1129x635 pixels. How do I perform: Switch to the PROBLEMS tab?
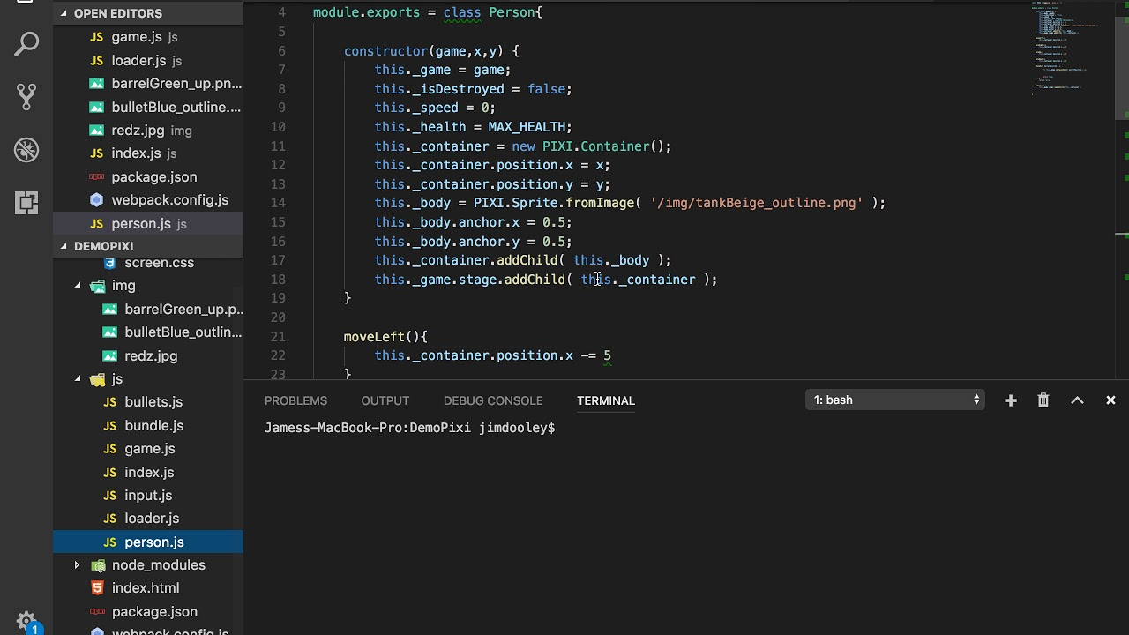click(x=295, y=400)
